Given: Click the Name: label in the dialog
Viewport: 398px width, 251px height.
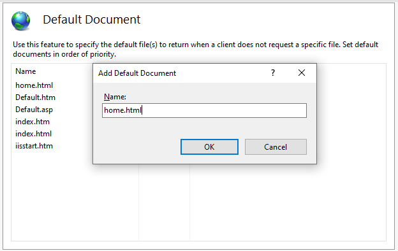Looking at the screenshot, I should pyautogui.click(x=115, y=97).
